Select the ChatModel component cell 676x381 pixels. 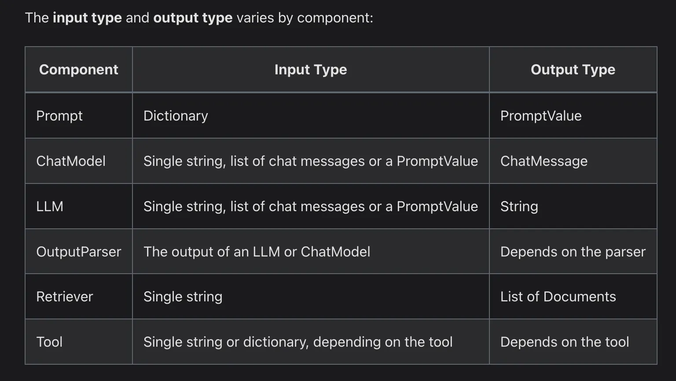(71, 161)
